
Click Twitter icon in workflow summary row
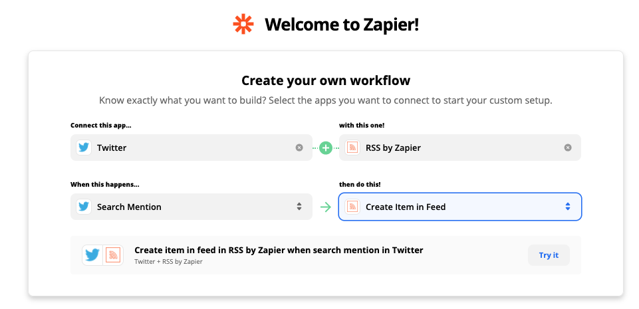(92, 255)
